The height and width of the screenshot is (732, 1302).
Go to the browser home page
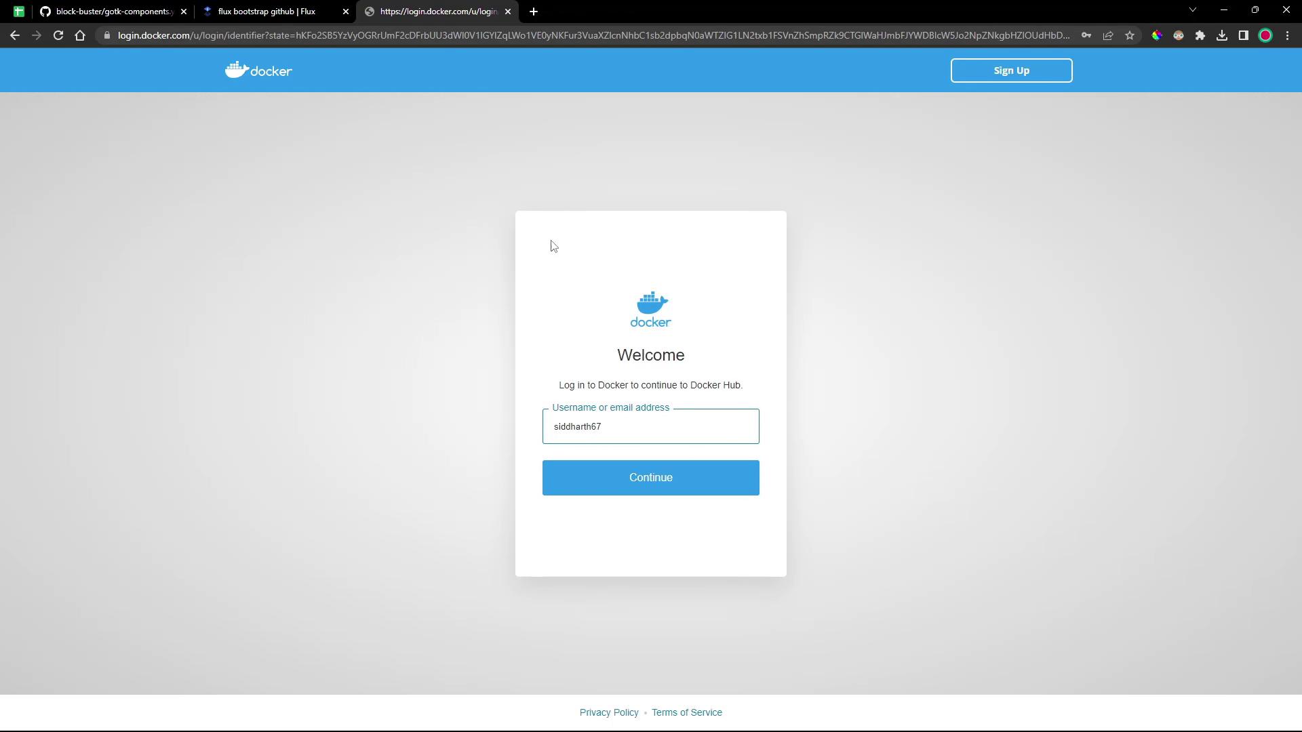80,35
